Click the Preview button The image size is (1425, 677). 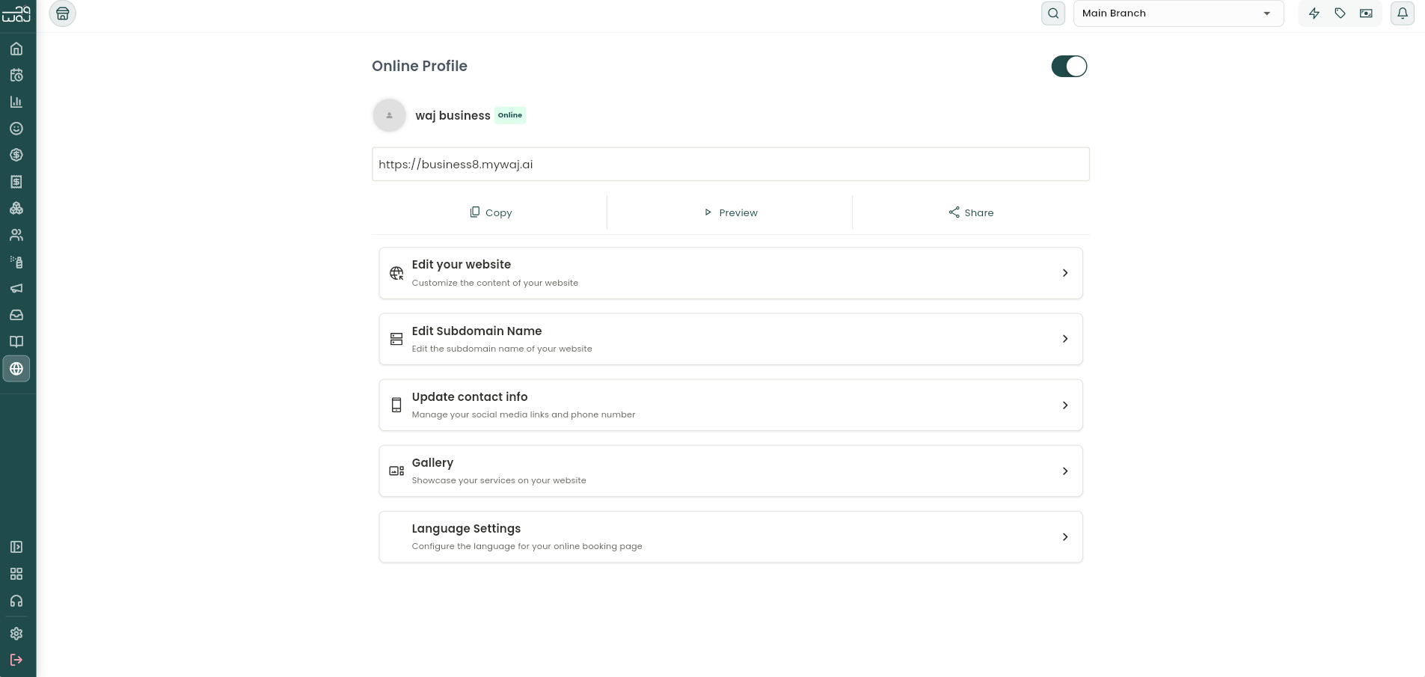click(x=730, y=212)
